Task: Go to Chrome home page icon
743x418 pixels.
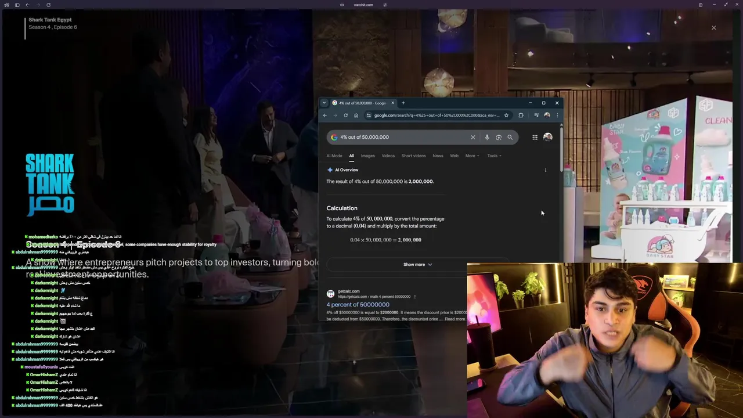Action: pyautogui.click(x=356, y=115)
